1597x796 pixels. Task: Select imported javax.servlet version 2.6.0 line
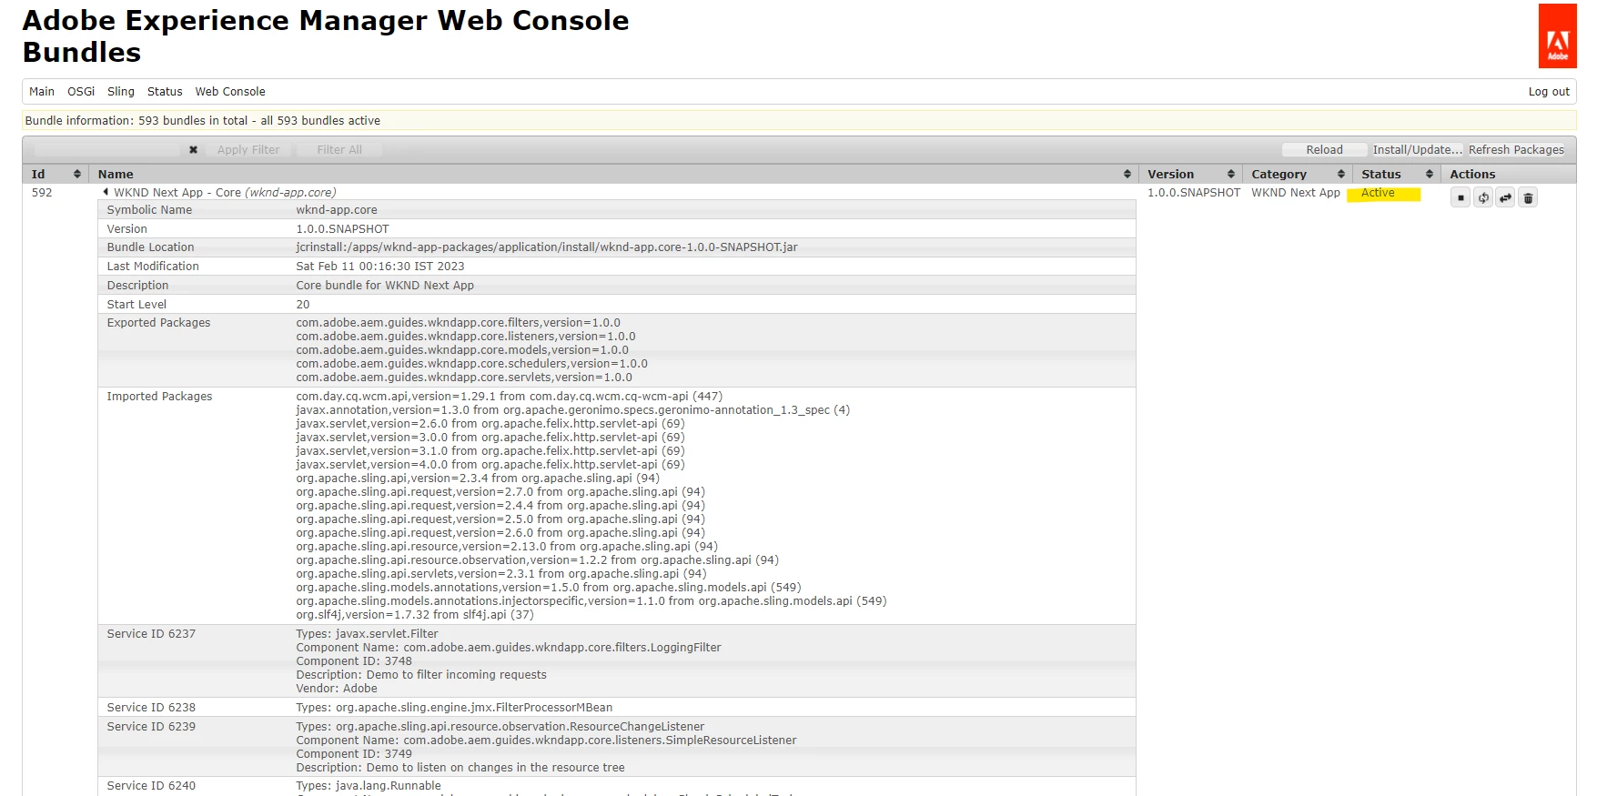tap(490, 424)
